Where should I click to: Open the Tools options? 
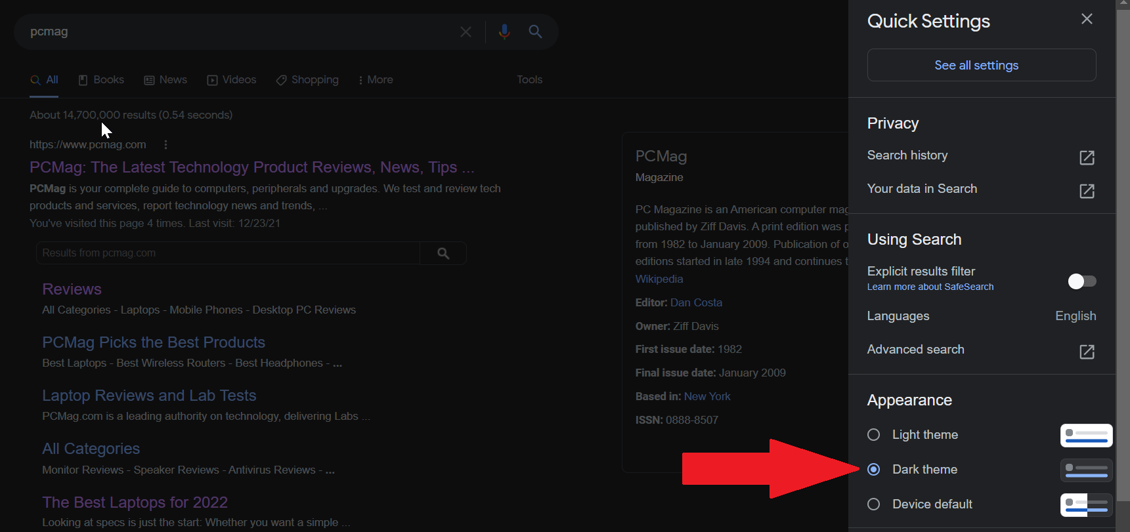click(529, 79)
